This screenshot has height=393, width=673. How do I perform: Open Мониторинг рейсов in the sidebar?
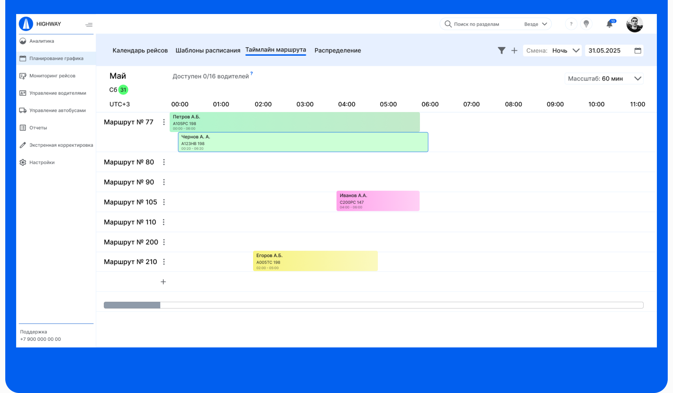coord(52,76)
